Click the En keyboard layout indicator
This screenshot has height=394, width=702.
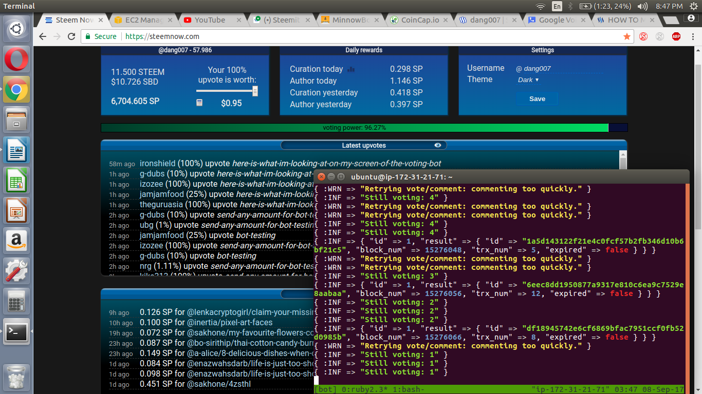click(556, 6)
